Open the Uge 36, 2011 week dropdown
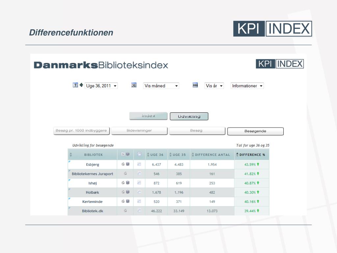 (101, 86)
